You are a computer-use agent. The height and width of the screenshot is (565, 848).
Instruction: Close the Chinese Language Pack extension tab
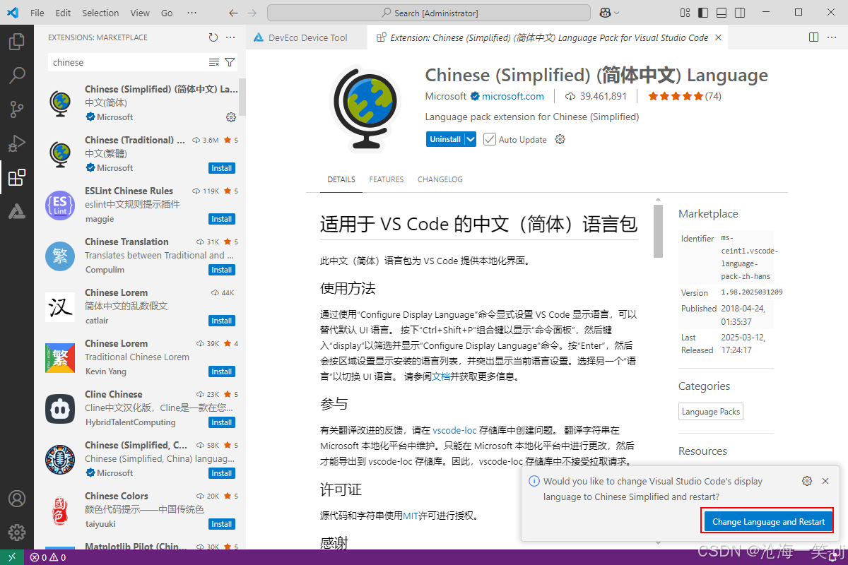tap(718, 37)
